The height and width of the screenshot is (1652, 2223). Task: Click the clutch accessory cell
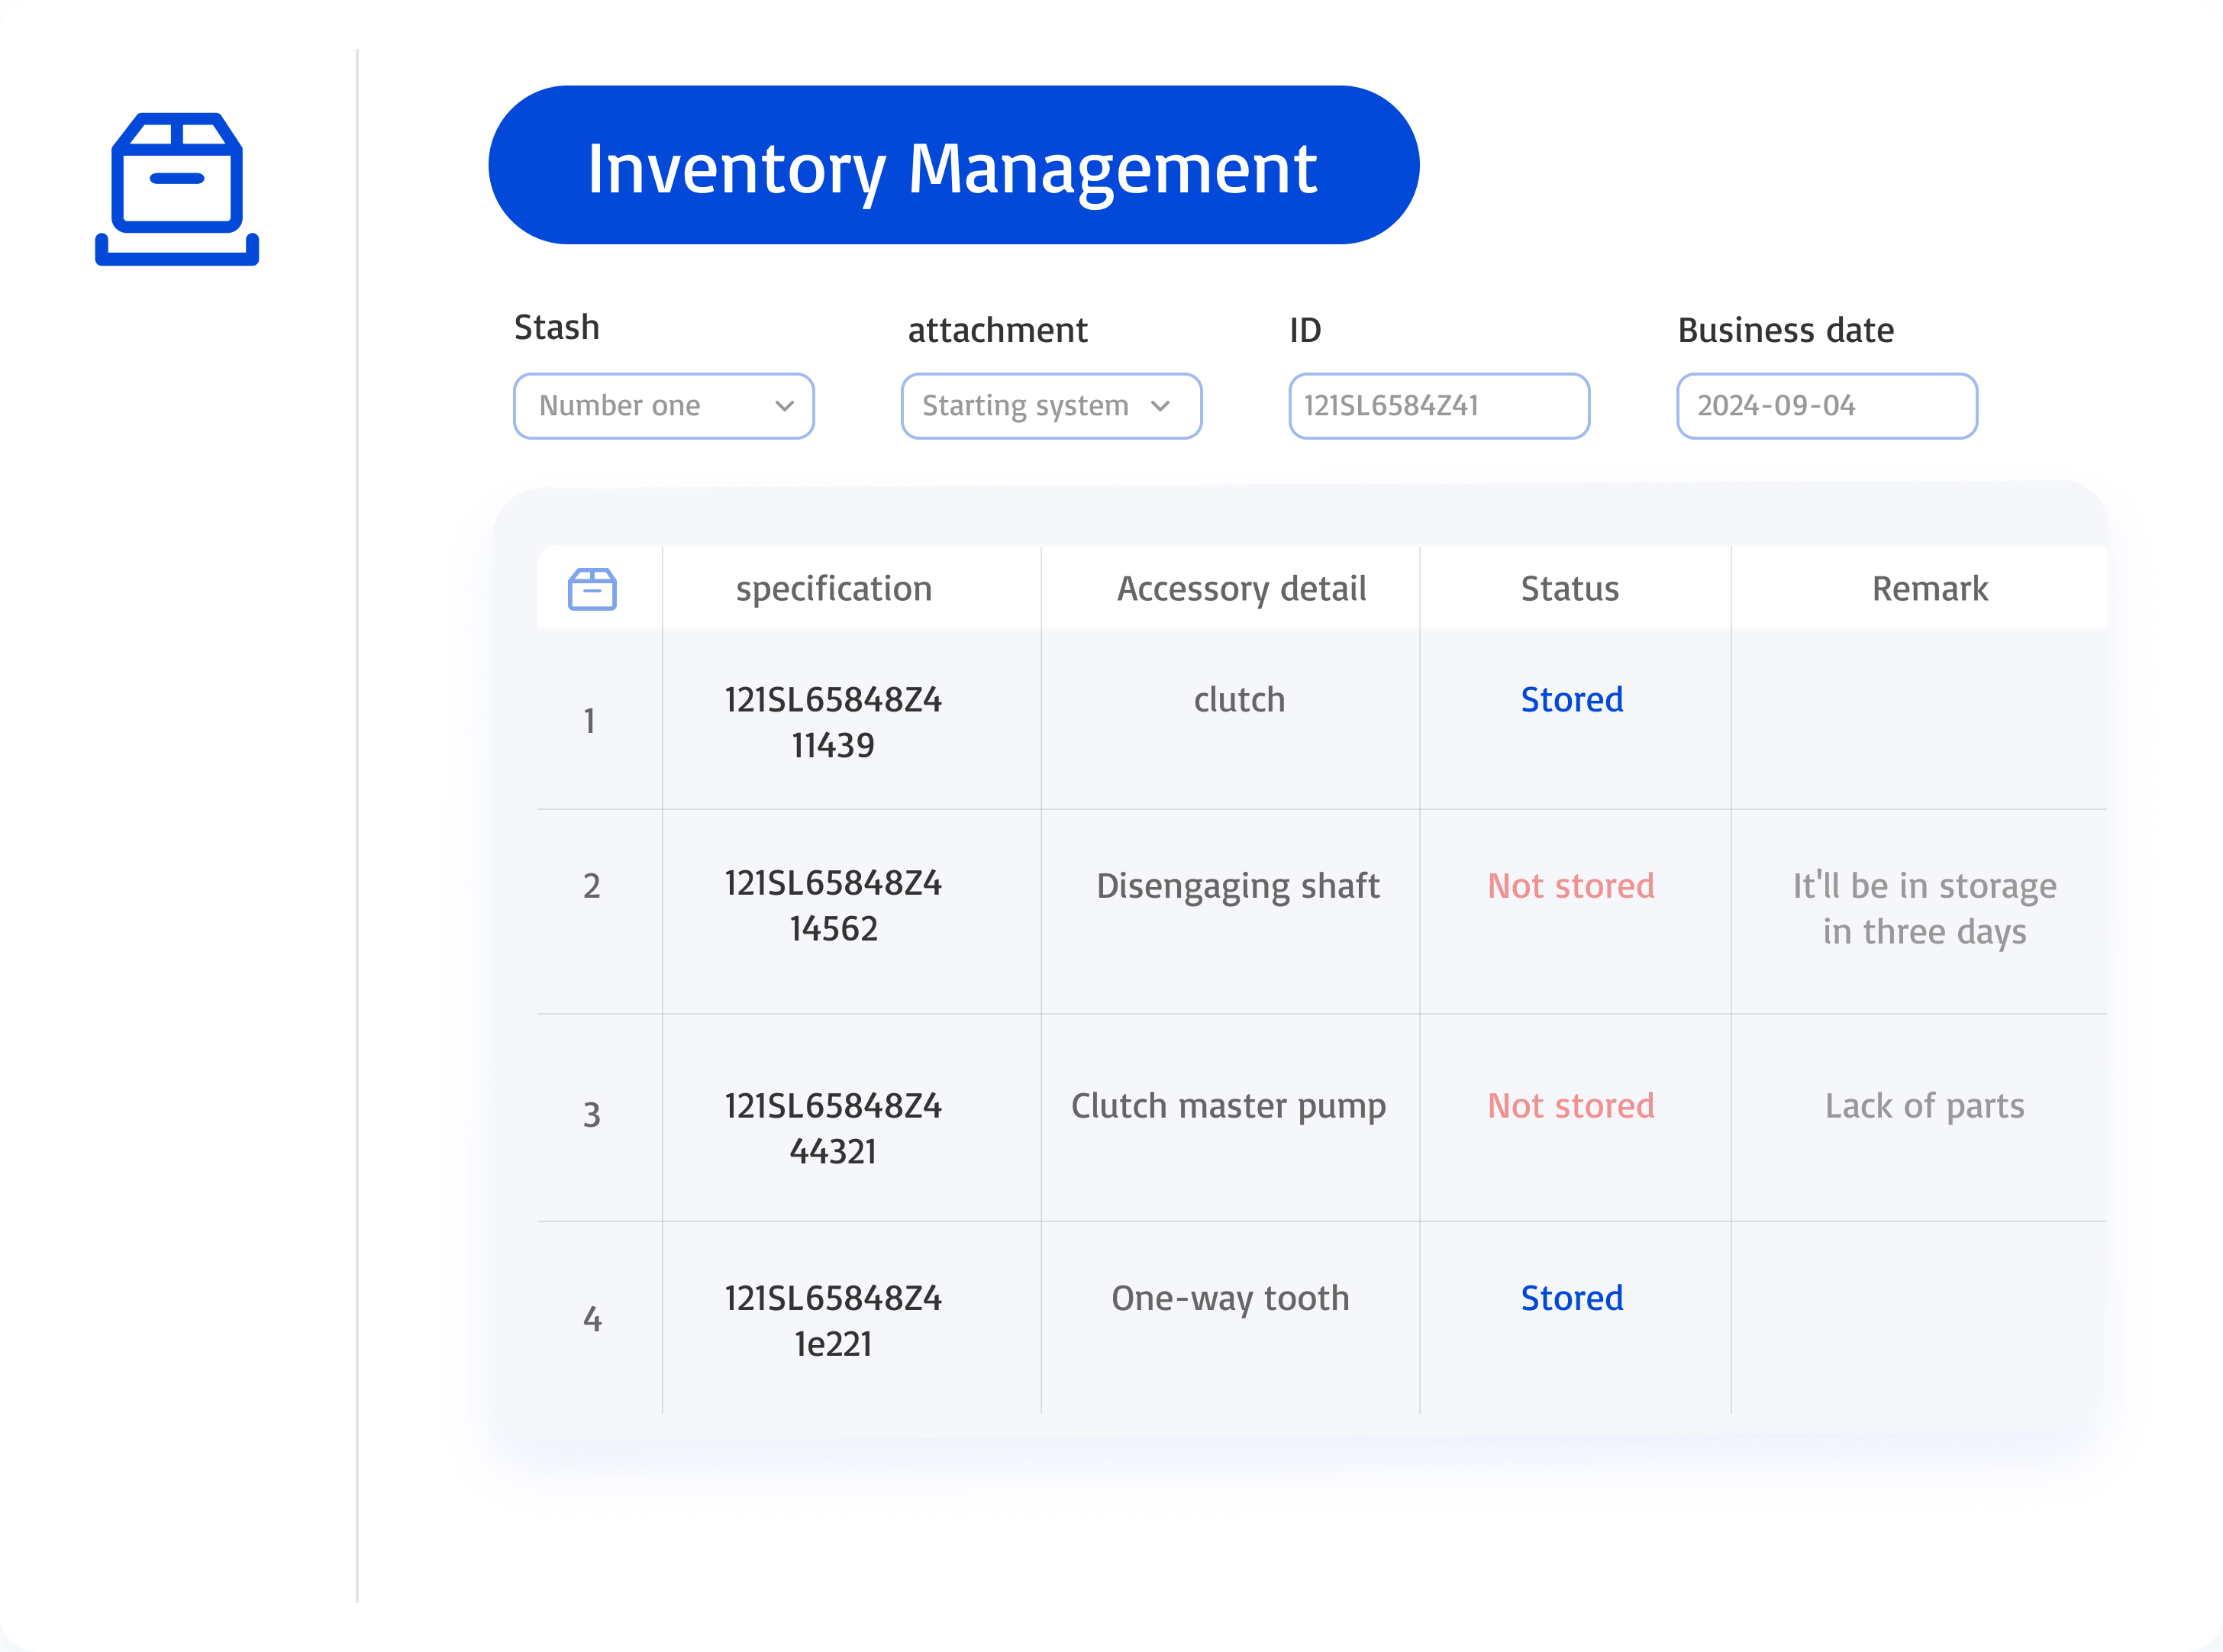(1240, 700)
